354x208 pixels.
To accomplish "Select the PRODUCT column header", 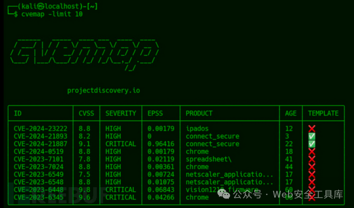I will coord(199,113).
